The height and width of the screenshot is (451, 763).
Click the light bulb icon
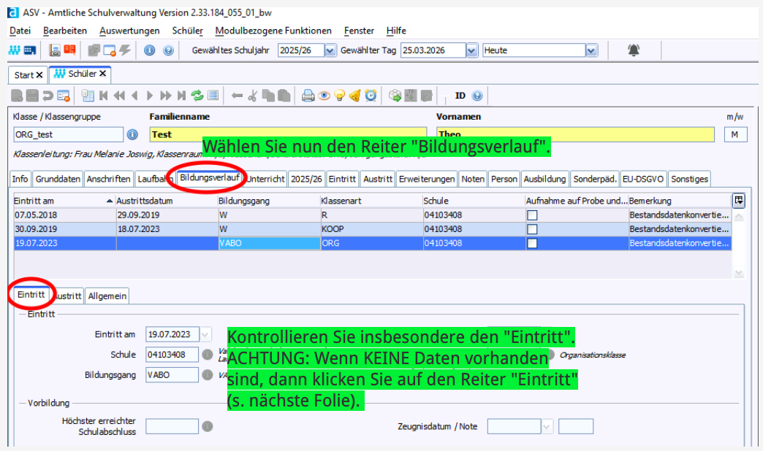click(339, 96)
